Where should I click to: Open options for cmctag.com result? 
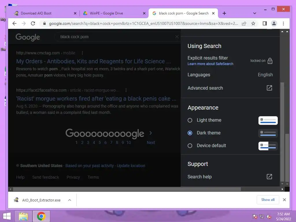[82, 53]
